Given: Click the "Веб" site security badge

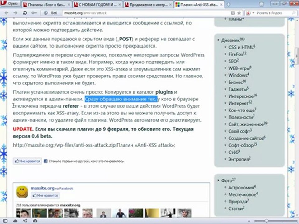Looking at the screenshot, I should pyautogui.click(x=50, y=13).
